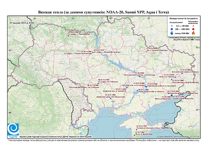Viewport: 207px width, 146px height.
Task: Click the small blue dot in legend
Action: (x=172, y=26)
